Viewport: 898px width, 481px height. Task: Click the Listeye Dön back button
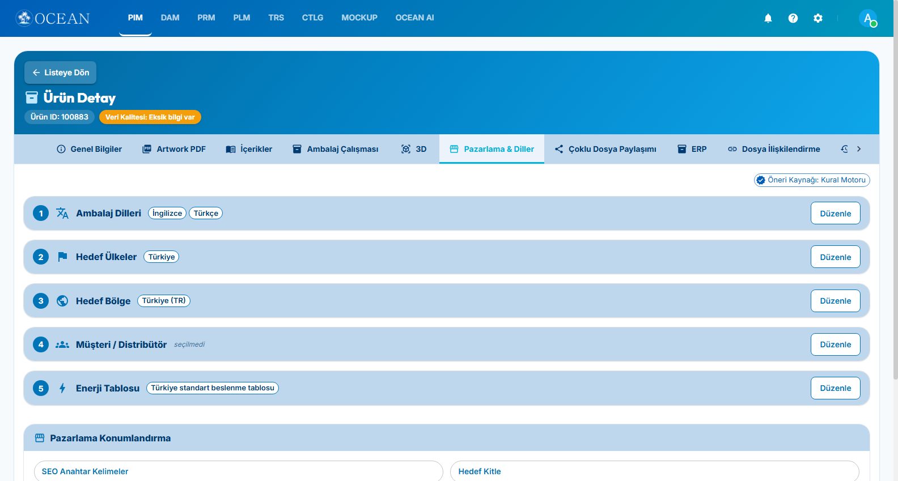coord(61,73)
